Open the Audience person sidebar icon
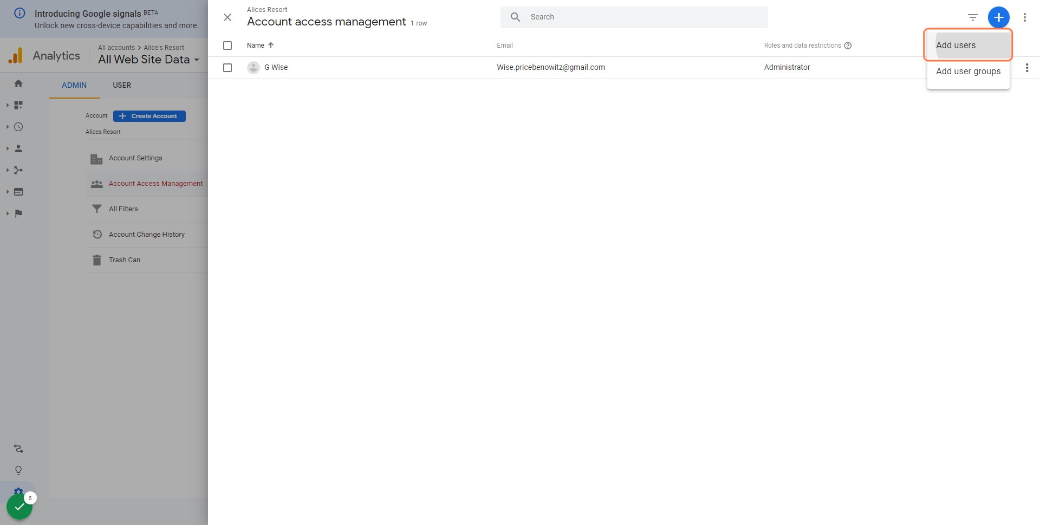This screenshot has width=1040, height=525. tap(18, 148)
